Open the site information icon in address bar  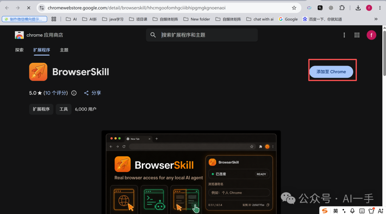pyautogui.click(x=42, y=8)
